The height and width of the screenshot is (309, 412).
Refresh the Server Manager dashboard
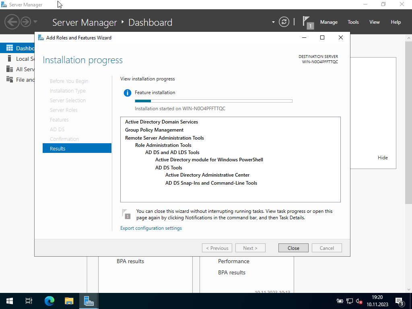click(284, 22)
